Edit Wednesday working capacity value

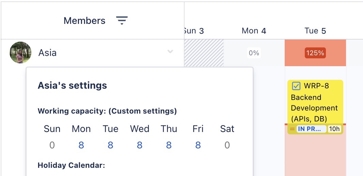[x=140, y=145]
